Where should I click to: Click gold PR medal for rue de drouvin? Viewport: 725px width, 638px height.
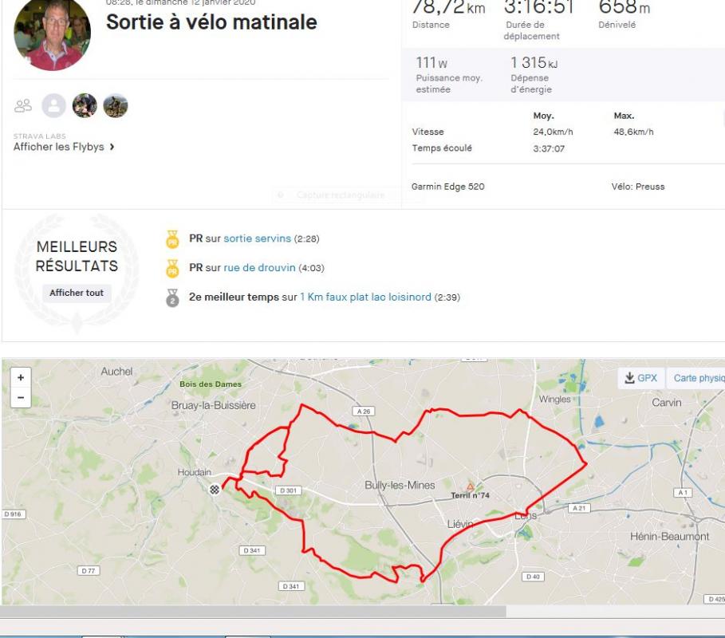172,268
